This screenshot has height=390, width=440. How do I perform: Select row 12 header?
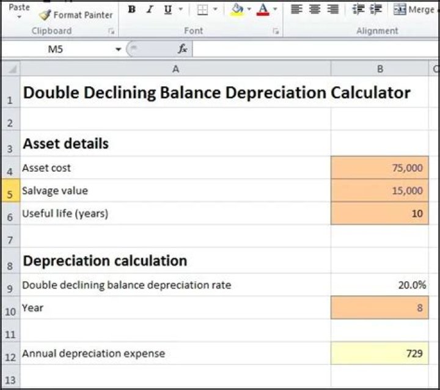pos(10,353)
